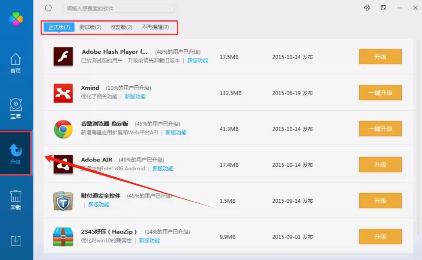The width and height of the screenshot is (422, 260).
Task: Select the 正式版(7) tab
Action: pos(59,27)
